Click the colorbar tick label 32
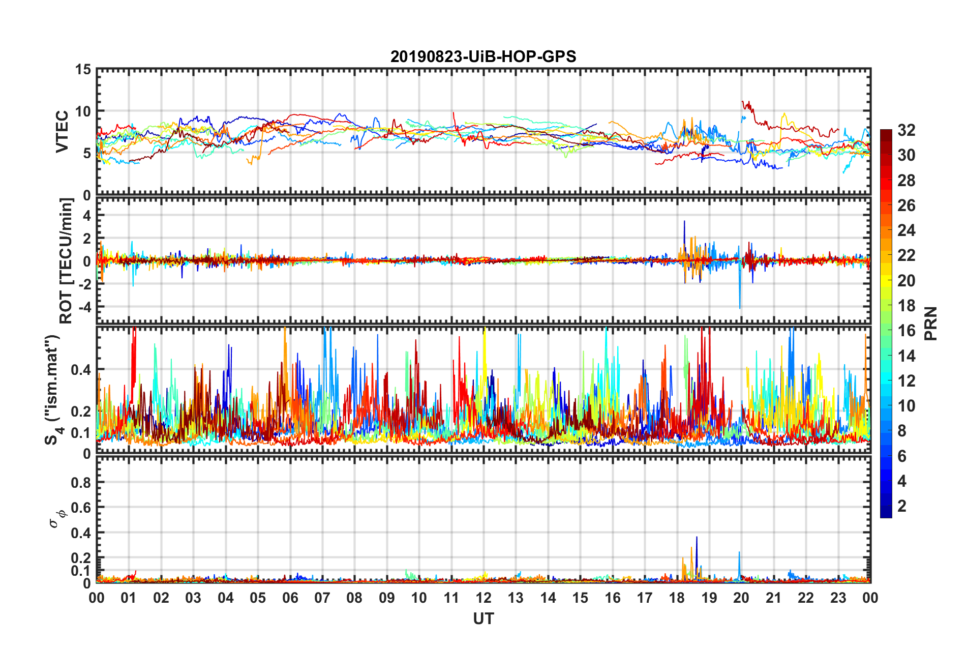 tap(906, 130)
